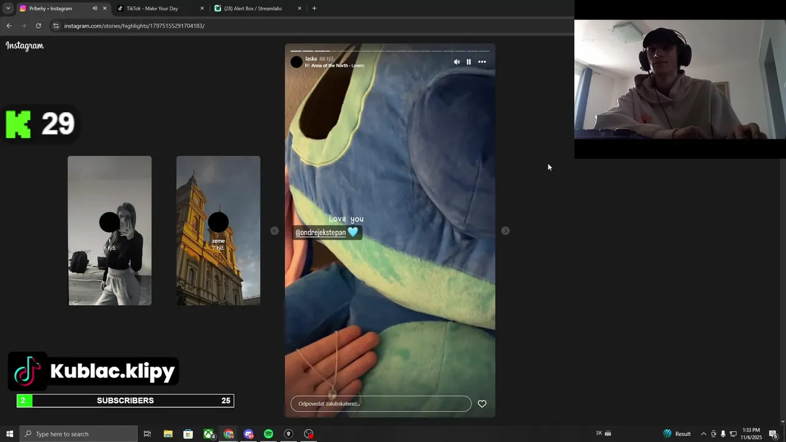Open Task View on the taskbar
This screenshot has width=786, height=442.
(147, 434)
